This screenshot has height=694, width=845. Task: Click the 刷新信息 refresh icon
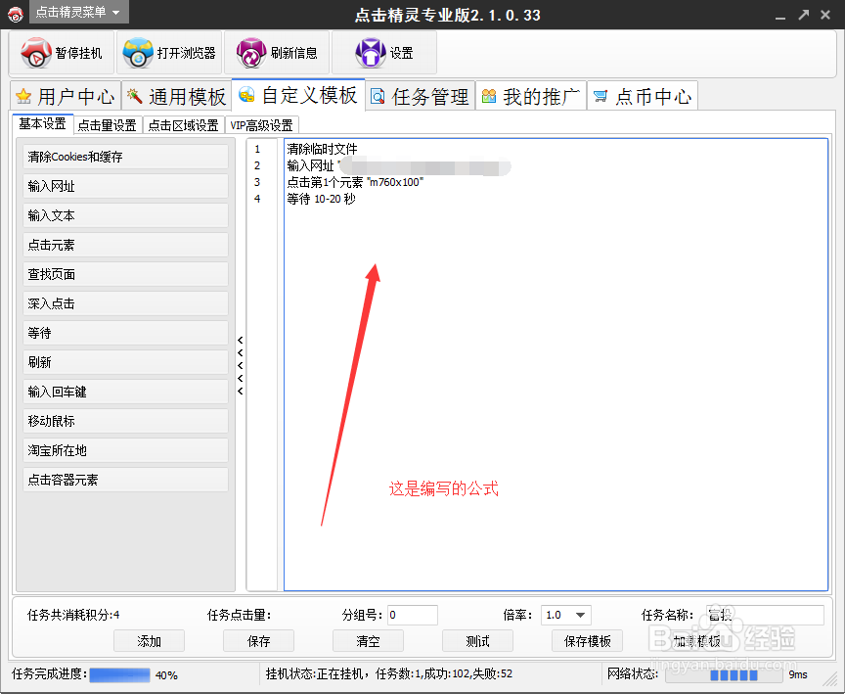(x=251, y=53)
